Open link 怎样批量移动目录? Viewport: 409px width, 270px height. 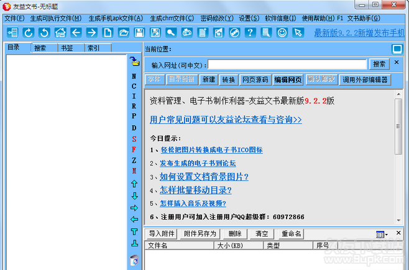(x=196, y=190)
